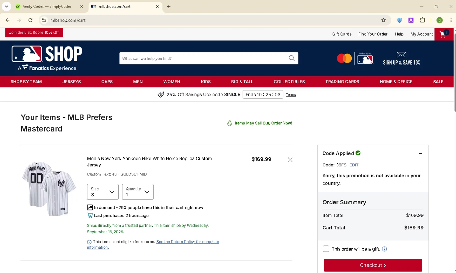Open the Caps menu
Image resolution: width=456 pixels, height=273 pixels.
(x=107, y=82)
